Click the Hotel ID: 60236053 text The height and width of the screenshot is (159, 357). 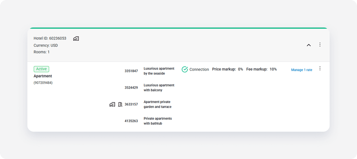50,38
